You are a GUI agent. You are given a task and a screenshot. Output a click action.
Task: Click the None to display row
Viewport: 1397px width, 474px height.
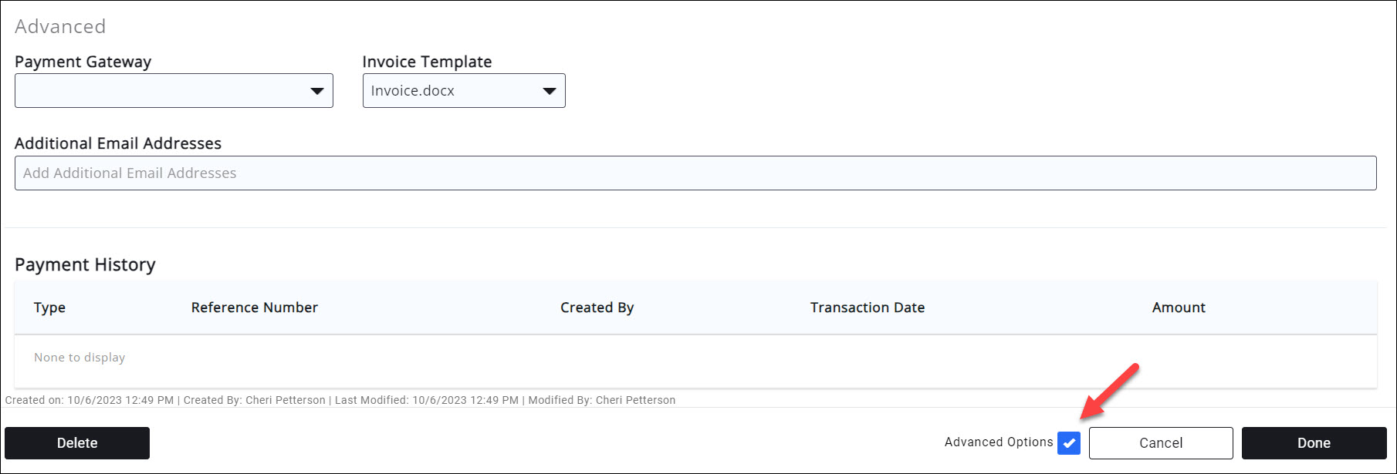pyautogui.click(x=79, y=358)
